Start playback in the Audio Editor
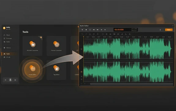The image size is (176, 111). pyautogui.click(x=82, y=30)
